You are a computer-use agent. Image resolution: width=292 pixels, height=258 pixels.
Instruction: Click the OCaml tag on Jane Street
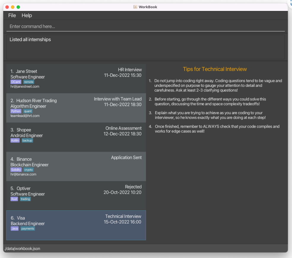[16, 82]
